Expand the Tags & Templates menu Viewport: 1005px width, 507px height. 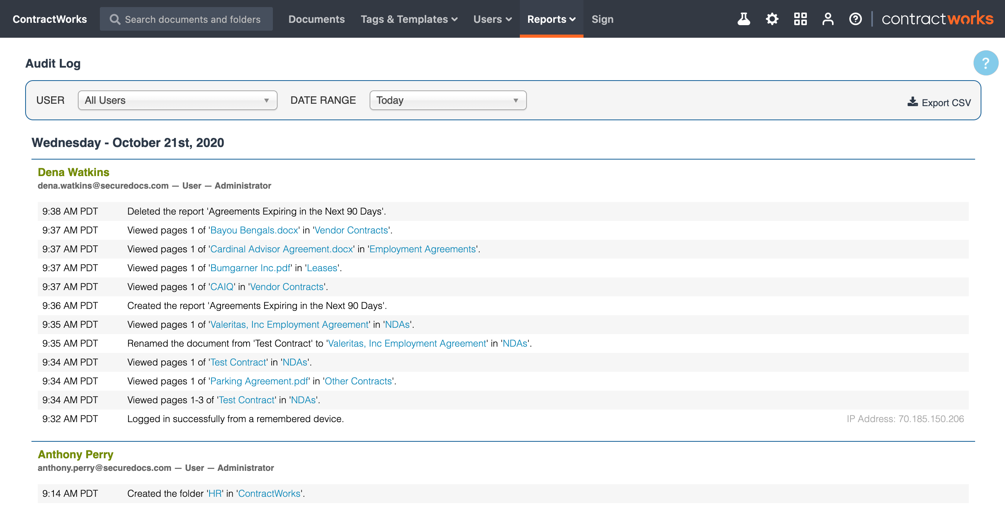pos(409,19)
